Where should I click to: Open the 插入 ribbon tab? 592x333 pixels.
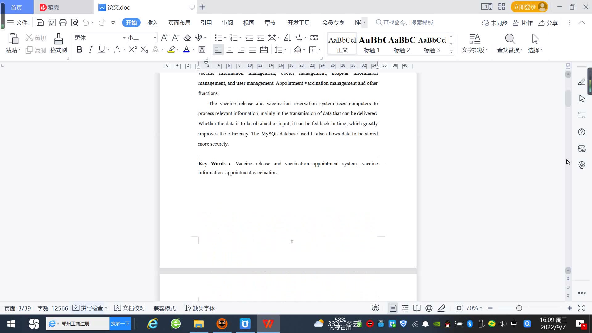pyautogui.click(x=152, y=23)
